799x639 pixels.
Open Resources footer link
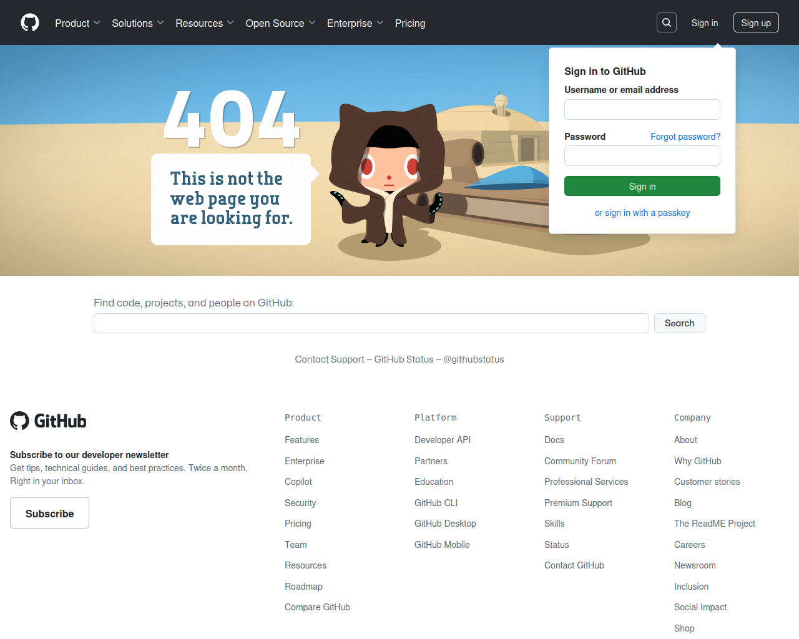(305, 565)
